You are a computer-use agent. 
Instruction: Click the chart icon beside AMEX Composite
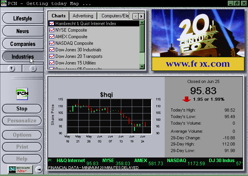click(x=52, y=37)
